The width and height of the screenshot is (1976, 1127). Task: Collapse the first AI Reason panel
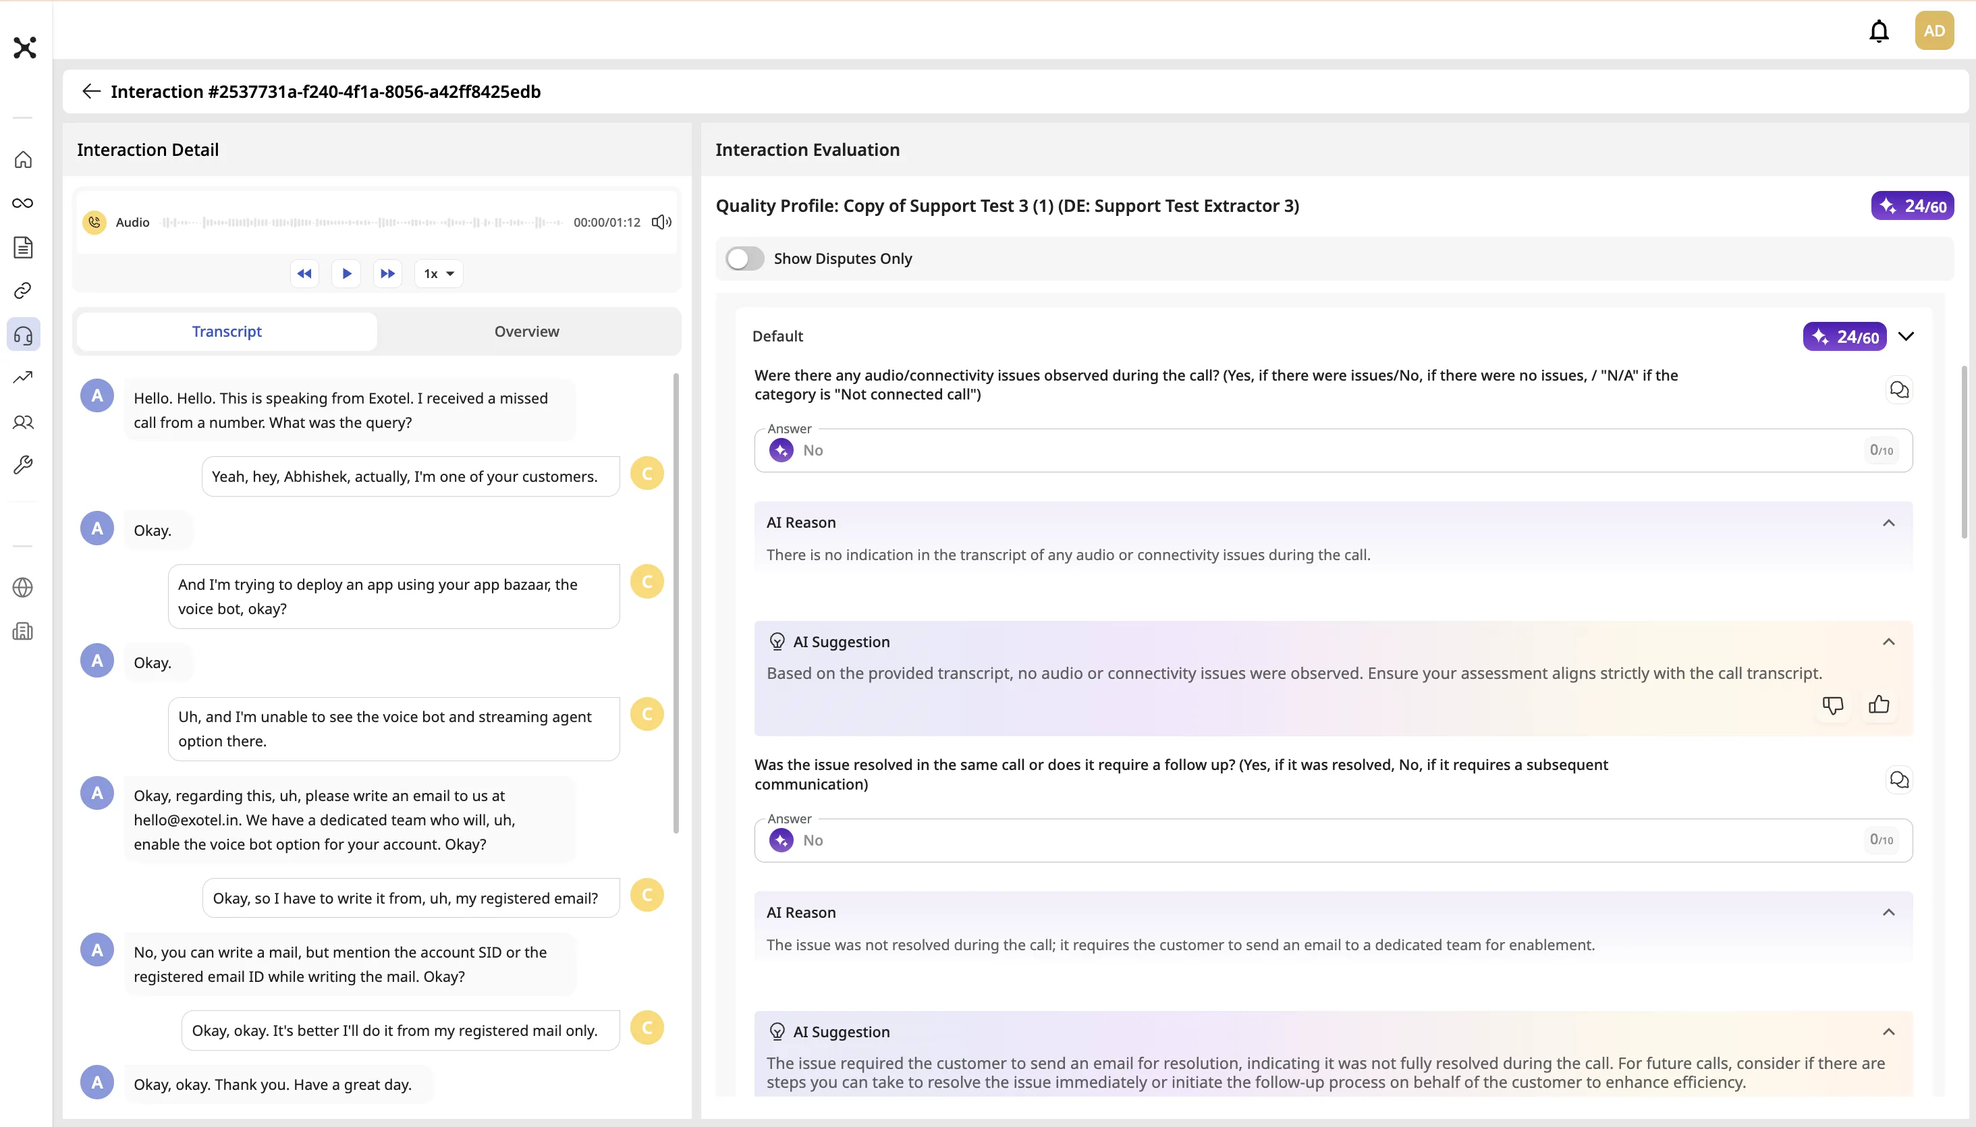click(1888, 522)
